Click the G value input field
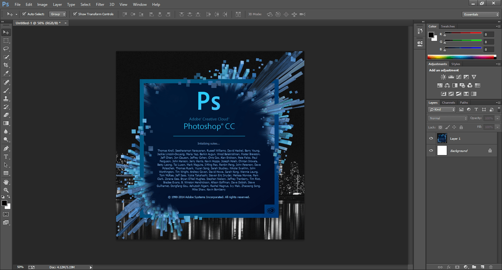The image size is (502, 270). click(488, 42)
